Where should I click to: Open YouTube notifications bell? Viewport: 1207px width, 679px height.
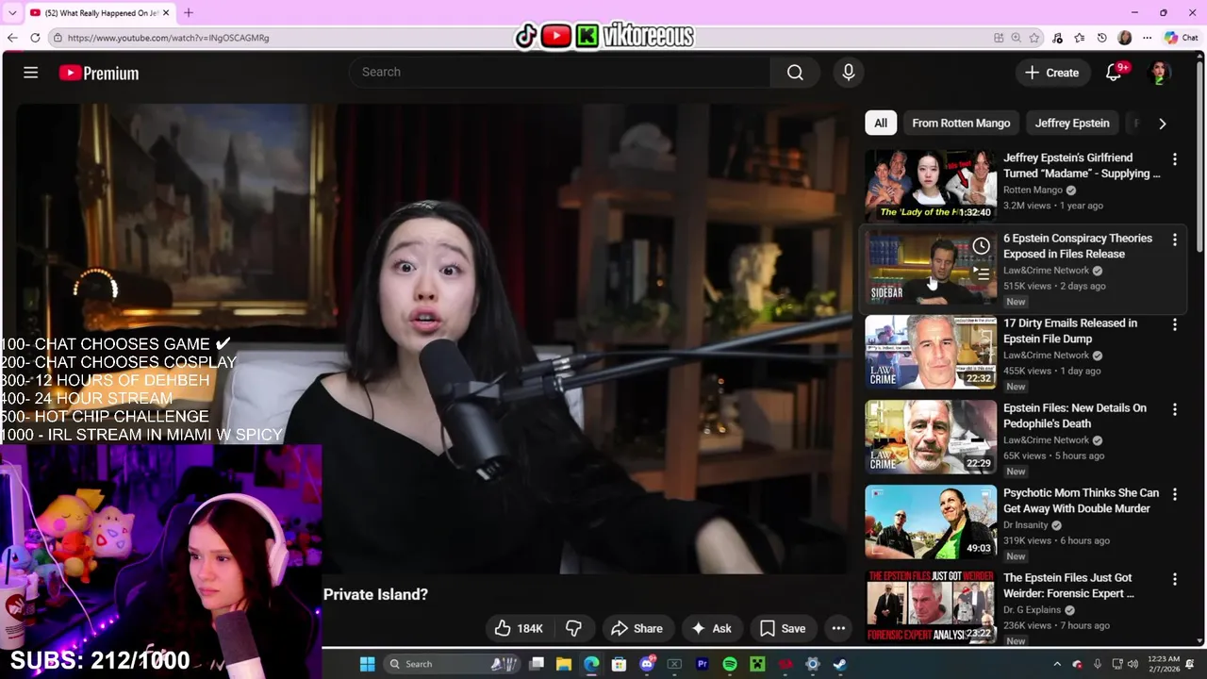click(x=1114, y=73)
